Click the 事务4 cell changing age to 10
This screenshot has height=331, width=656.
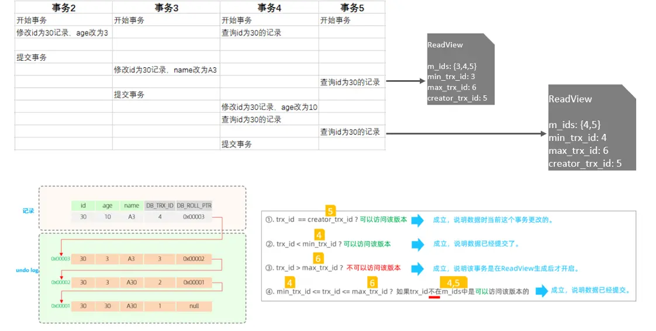click(269, 107)
